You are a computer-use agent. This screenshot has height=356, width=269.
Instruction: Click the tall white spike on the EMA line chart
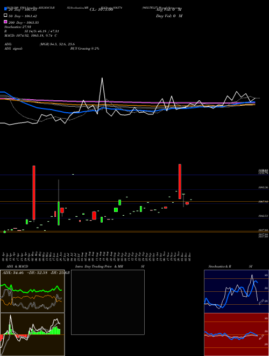(102, 95)
